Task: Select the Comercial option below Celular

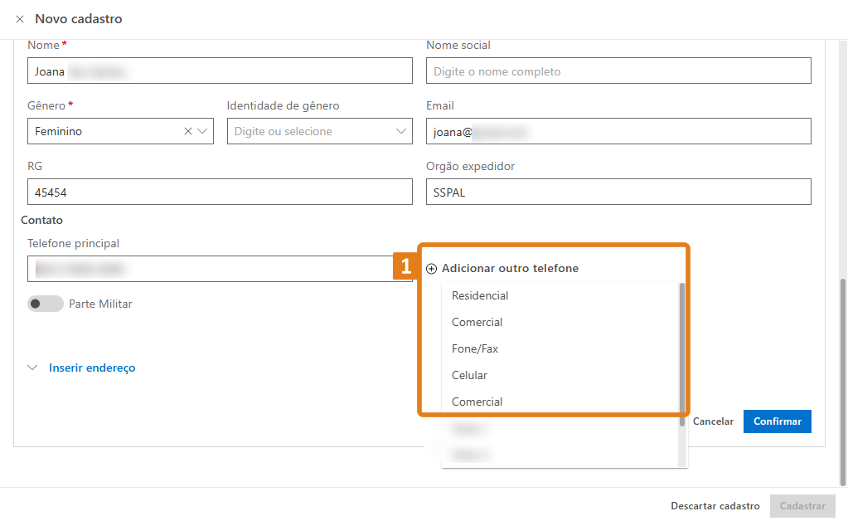Action: (x=477, y=402)
